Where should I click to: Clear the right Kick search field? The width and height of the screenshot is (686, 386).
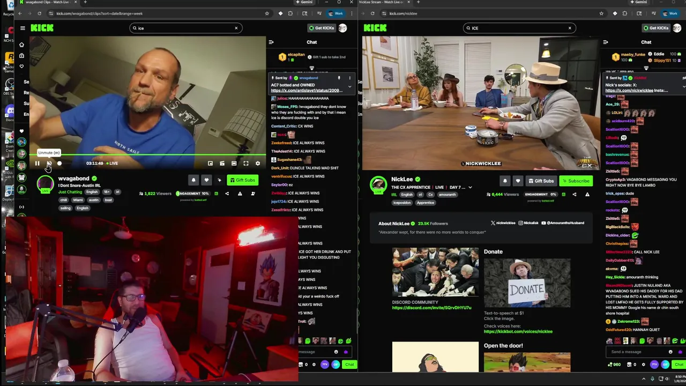[570, 28]
